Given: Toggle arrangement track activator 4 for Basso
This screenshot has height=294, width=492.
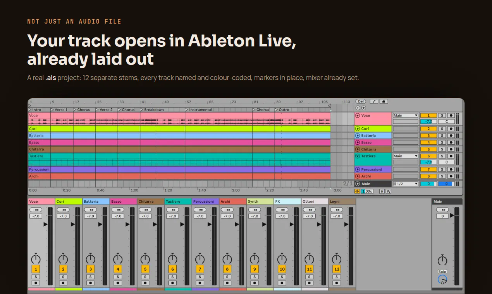Looking at the screenshot, I should coord(428,142).
